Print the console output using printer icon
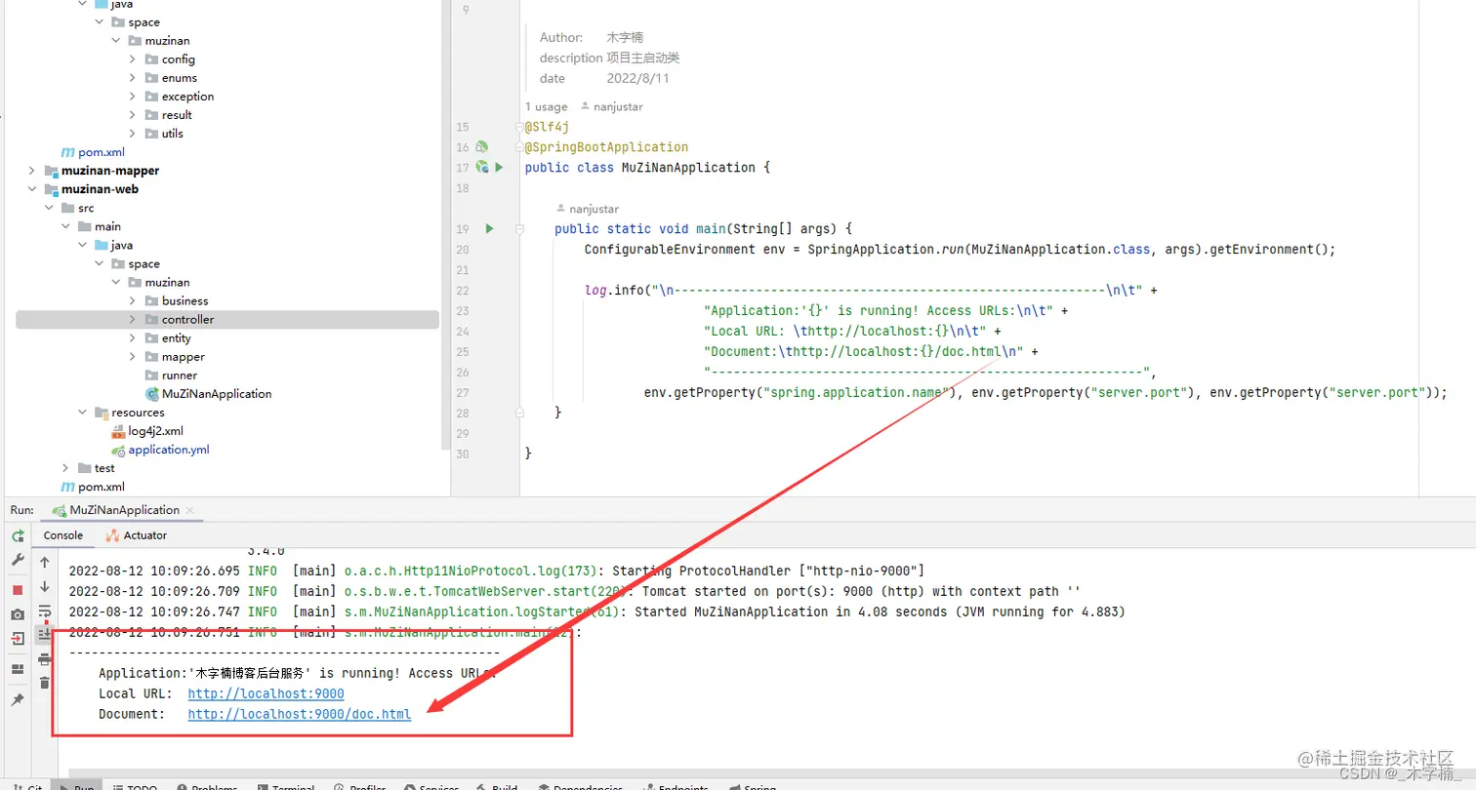Image resolution: width=1476 pixels, height=790 pixels. (x=44, y=659)
